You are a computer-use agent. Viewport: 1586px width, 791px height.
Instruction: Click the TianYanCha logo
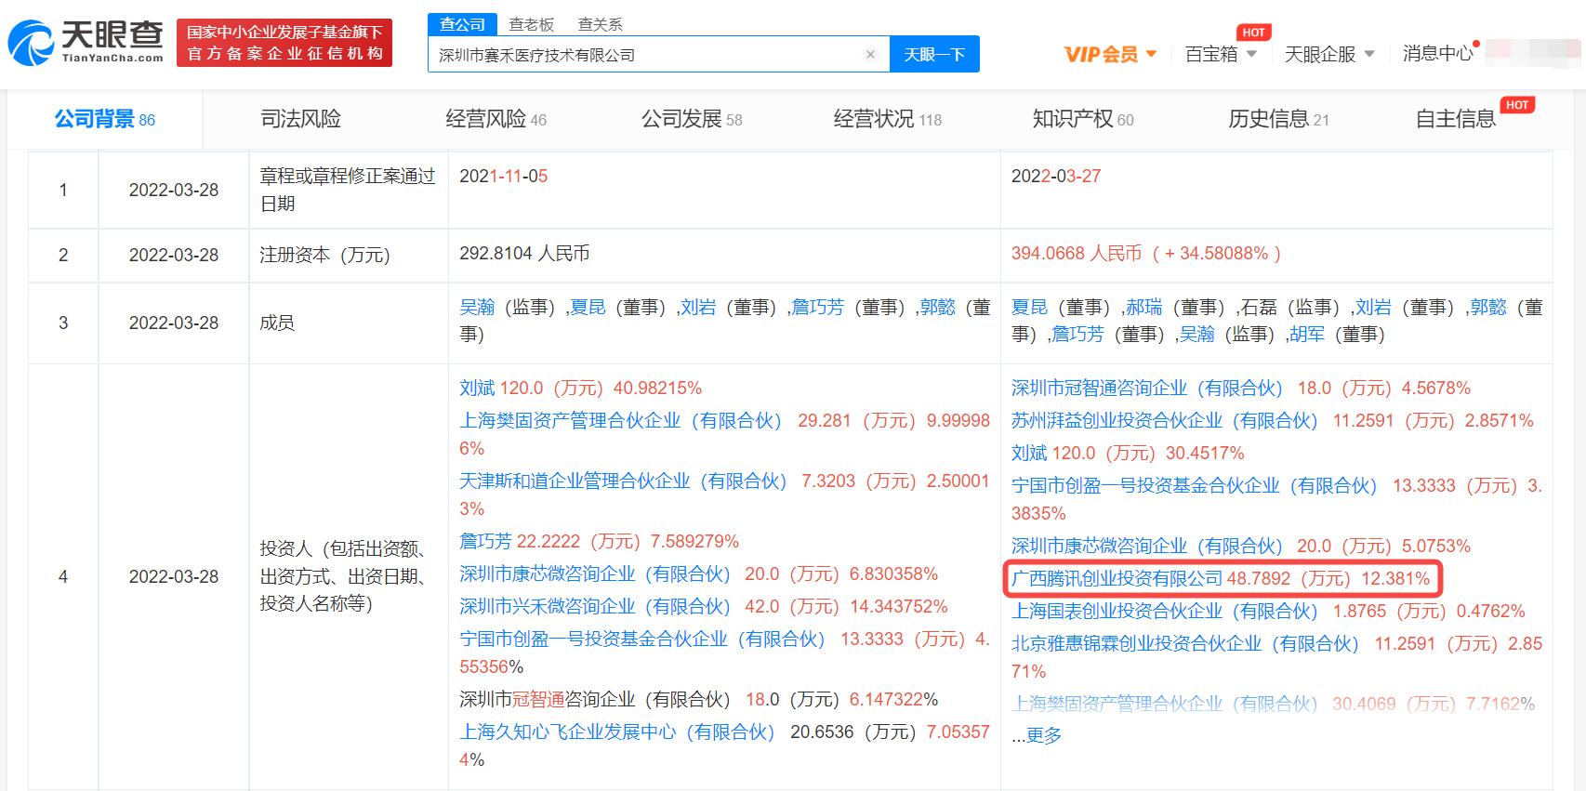click(86, 43)
